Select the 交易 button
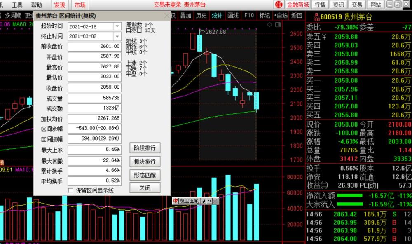 click(357, 5)
